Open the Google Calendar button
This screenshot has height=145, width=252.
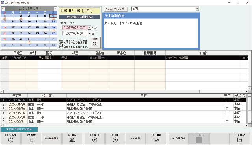point(116,9)
